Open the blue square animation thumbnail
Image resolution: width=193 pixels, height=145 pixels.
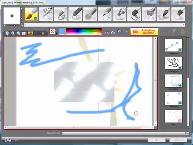[x=173, y=81]
